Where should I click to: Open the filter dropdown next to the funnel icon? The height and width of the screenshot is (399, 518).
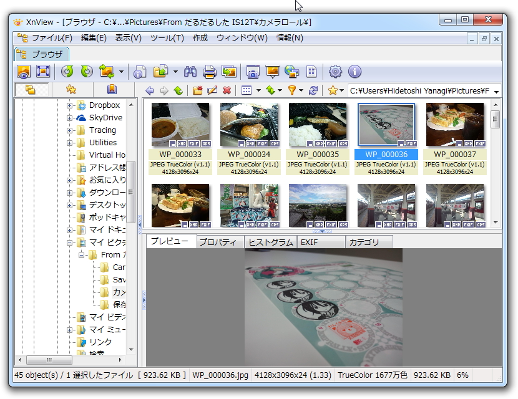pyautogui.click(x=300, y=90)
